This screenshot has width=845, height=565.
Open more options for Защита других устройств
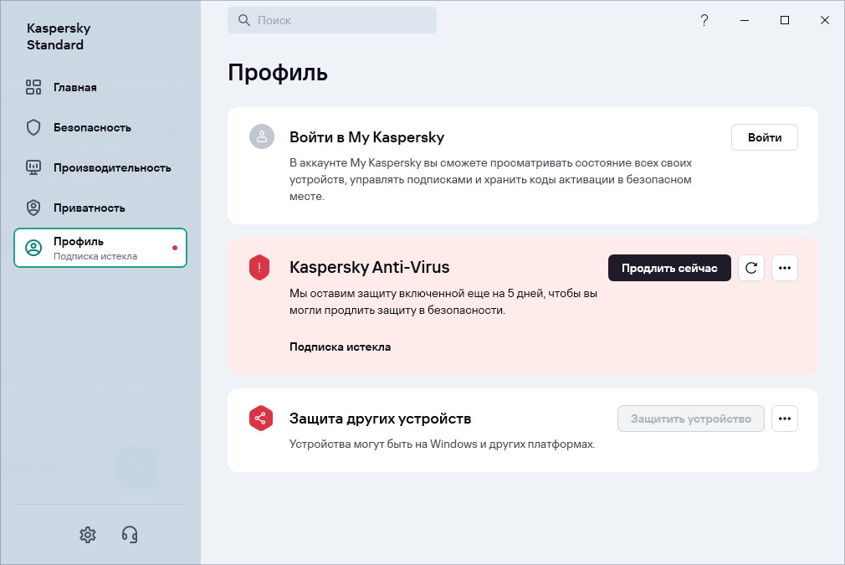(x=785, y=419)
